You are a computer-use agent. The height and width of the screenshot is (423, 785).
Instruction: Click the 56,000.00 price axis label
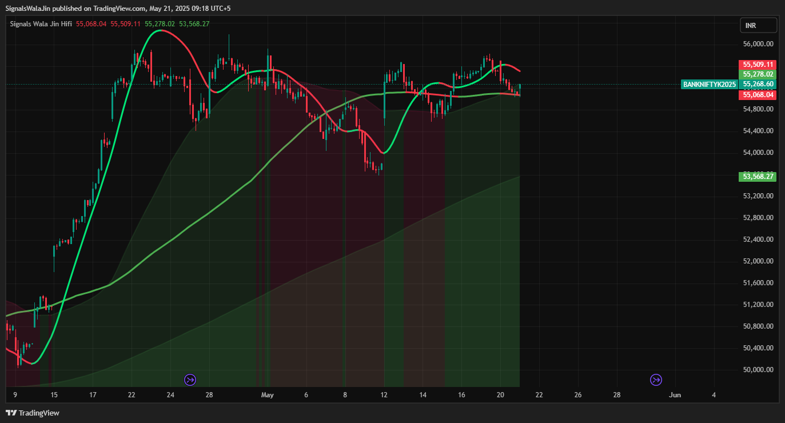(758, 44)
